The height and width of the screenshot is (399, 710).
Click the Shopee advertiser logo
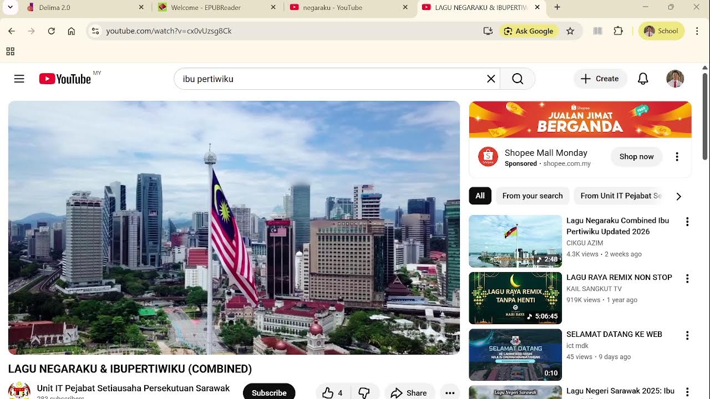[x=488, y=157]
